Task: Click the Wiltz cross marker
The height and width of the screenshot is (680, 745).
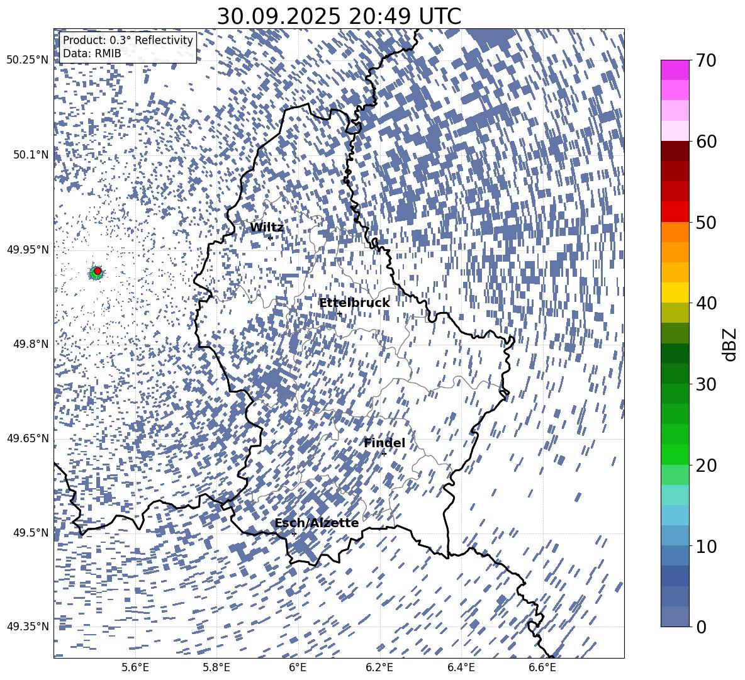Action: tap(271, 238)
